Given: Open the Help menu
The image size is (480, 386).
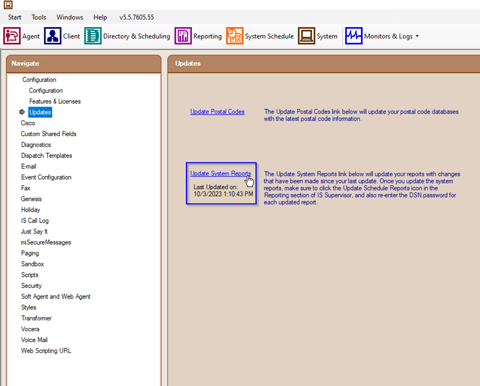Looking at the screenshot, I should (100, 17).
